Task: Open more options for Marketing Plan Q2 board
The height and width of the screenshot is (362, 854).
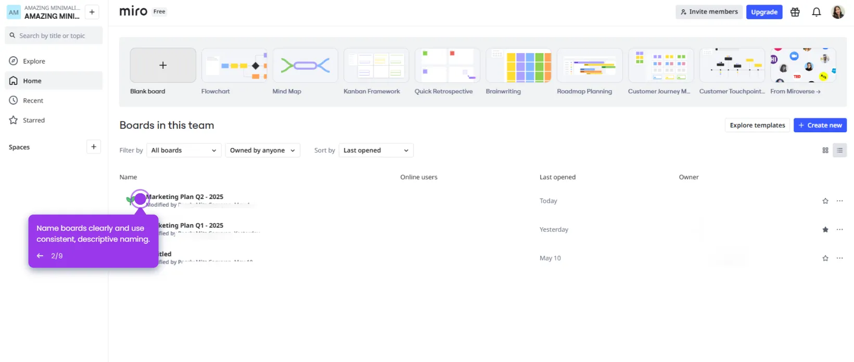Action: [x=839, y=201]
